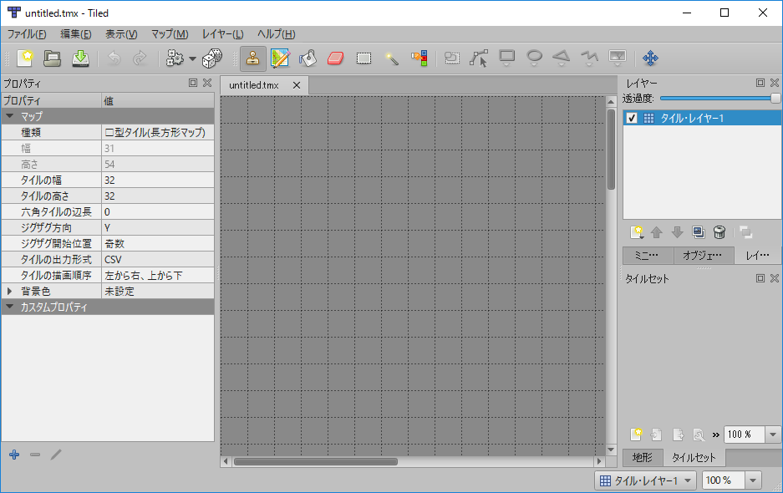Delete the layer using the trash icon
The width and height of the screenshot is (783, 493).
click(719, 232)
